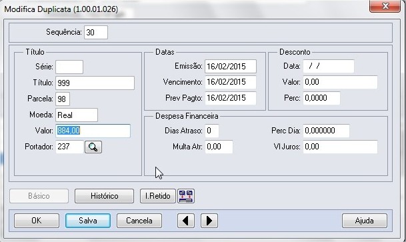Click the Portador field showing 237
Viewport: 406px width, 242px height.
(x=69, y=147)
